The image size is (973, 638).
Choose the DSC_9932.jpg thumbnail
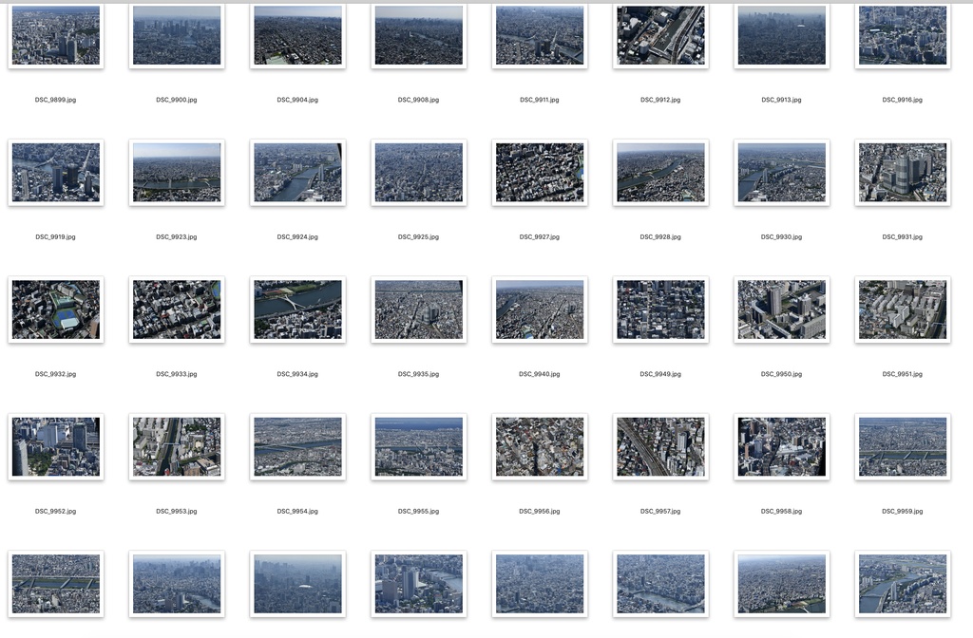[56, 310]
